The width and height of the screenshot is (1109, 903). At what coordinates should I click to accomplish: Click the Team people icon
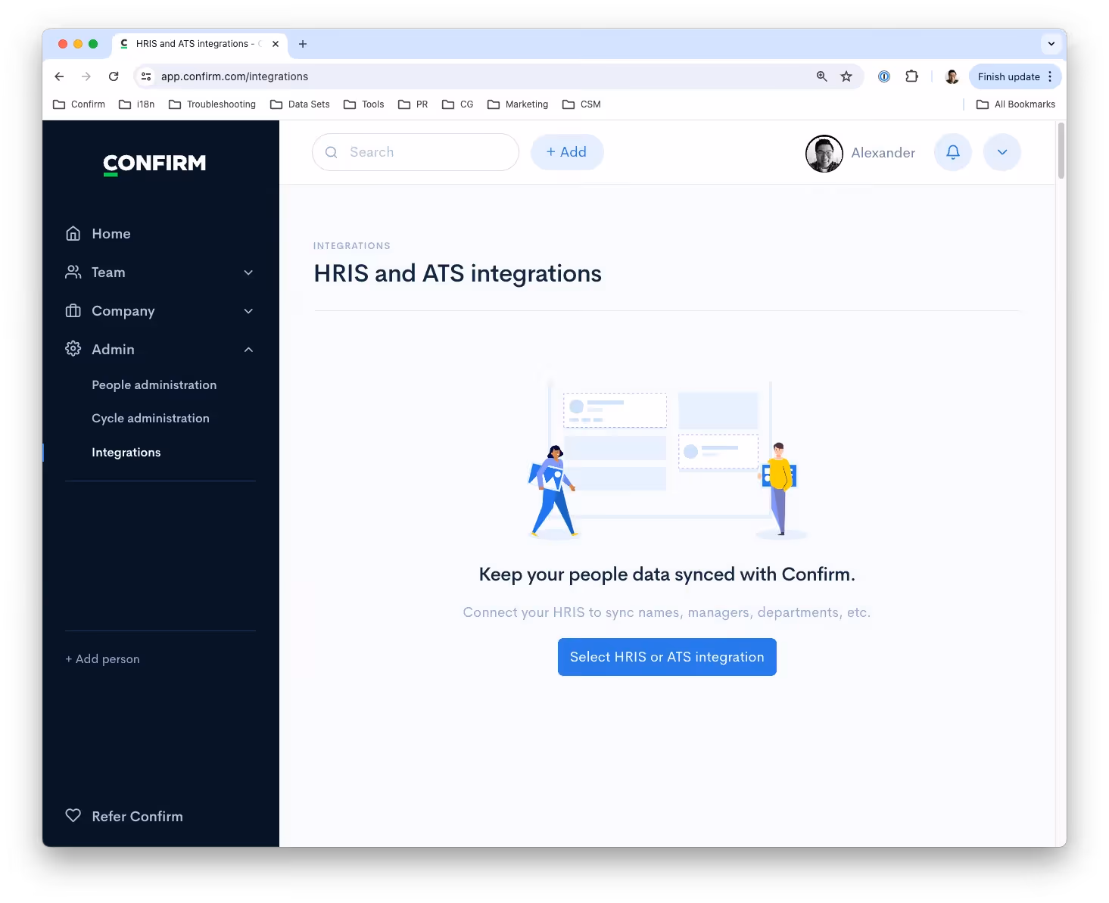coord(73,272)
